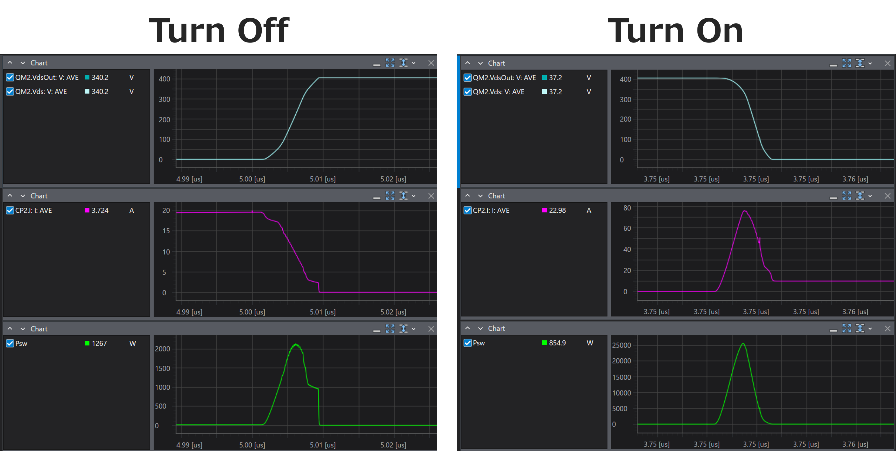896x451 pixels.
Task: Click the teal QM2.VdsOut swatch, Turn Off
Action: (x=87, y=77)
